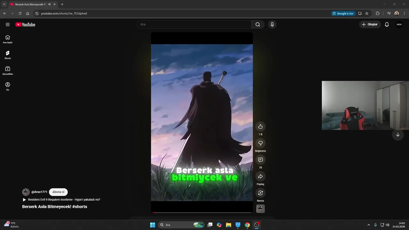Open Ana Sayfa in the sidebar
Screen dimensions: 409x230
pos(8,39)
